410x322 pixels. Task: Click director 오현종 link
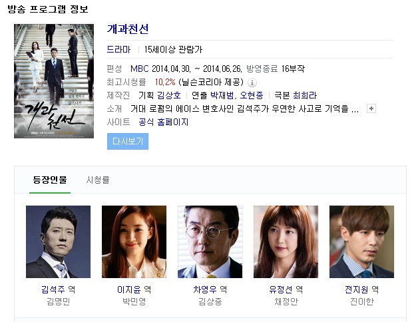pos(252,95)
